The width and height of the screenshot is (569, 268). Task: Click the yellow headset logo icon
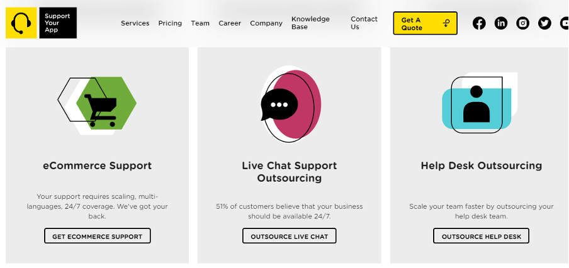(21, 23)
